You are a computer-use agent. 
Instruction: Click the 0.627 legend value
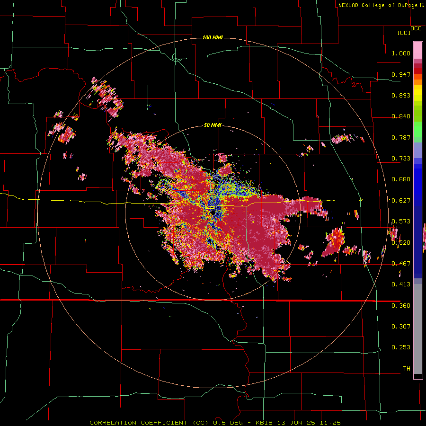pos(401,201)
